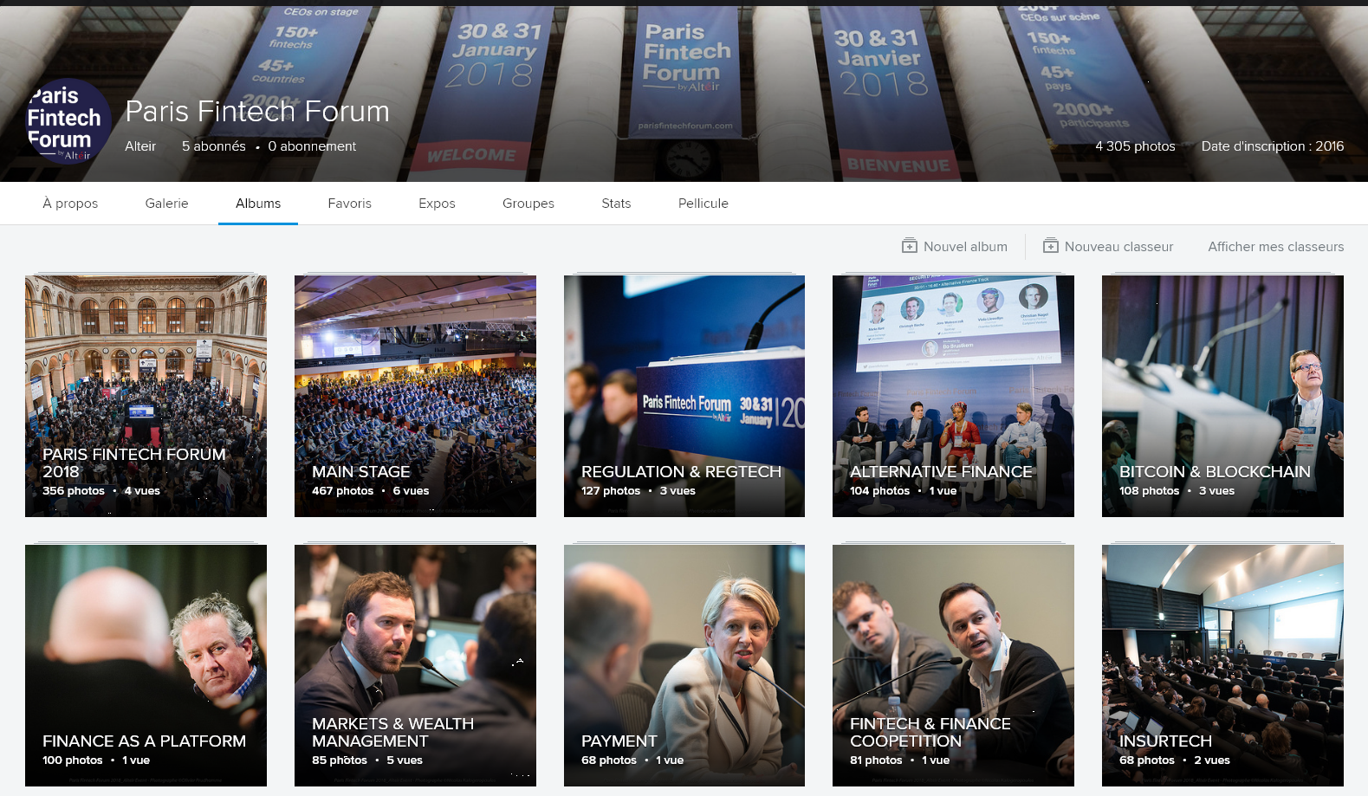This screenshot has height=796, width=1368.
Task: Open the Expos tab
Action: (437, 204)
